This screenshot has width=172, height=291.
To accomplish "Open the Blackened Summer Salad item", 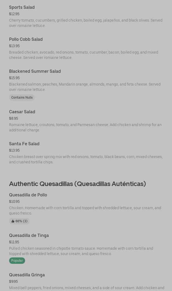I will click(x=35, y=71).
